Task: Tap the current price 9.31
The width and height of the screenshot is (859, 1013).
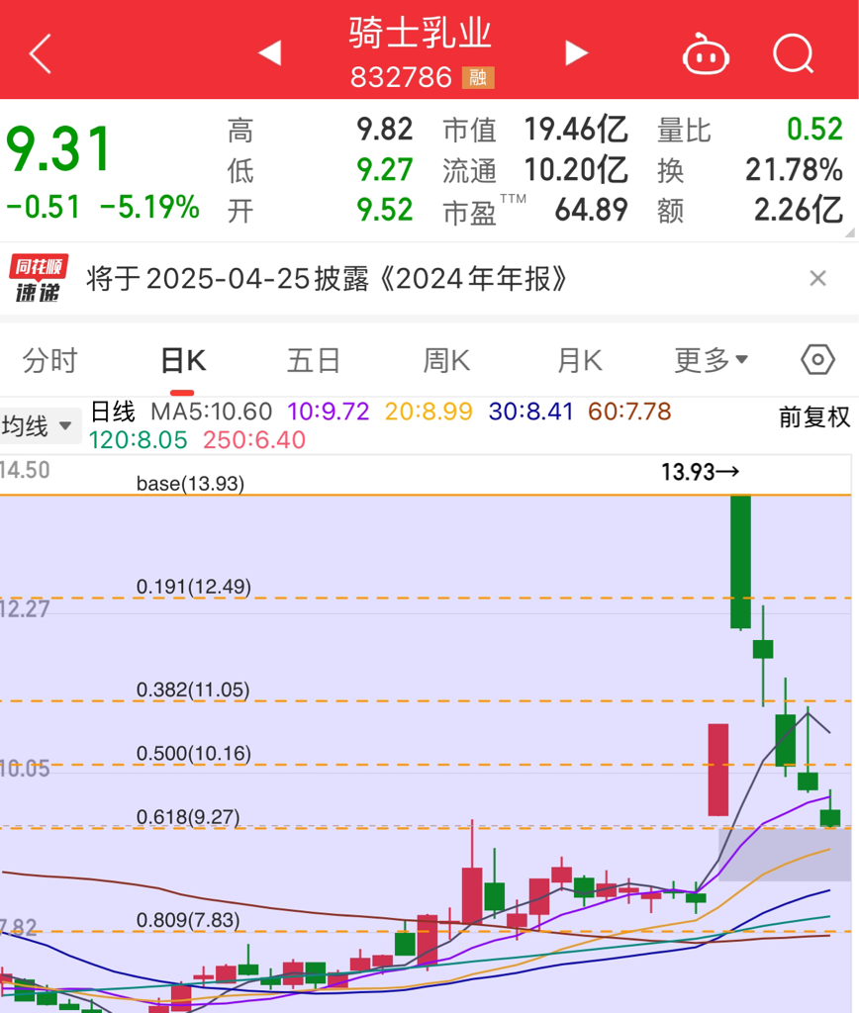Action: (x=58, y=150)
